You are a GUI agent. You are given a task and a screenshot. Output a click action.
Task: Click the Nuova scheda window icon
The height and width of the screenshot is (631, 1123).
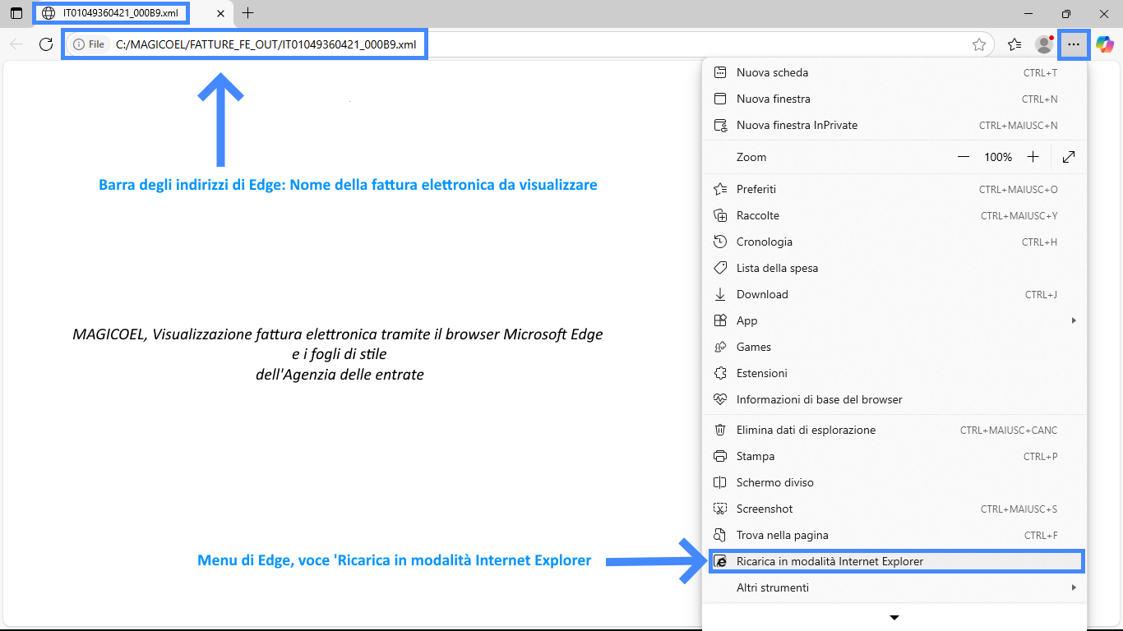coord(720,72)
